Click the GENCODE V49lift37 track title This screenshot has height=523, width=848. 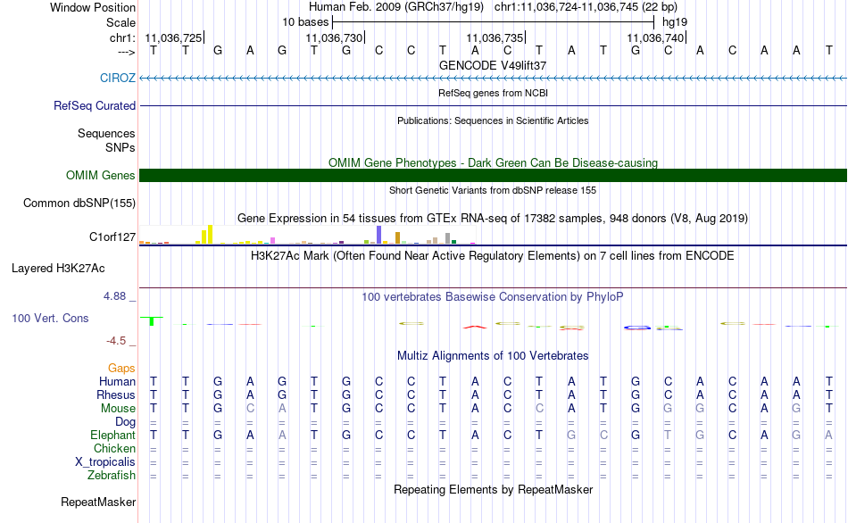(493, 65)
